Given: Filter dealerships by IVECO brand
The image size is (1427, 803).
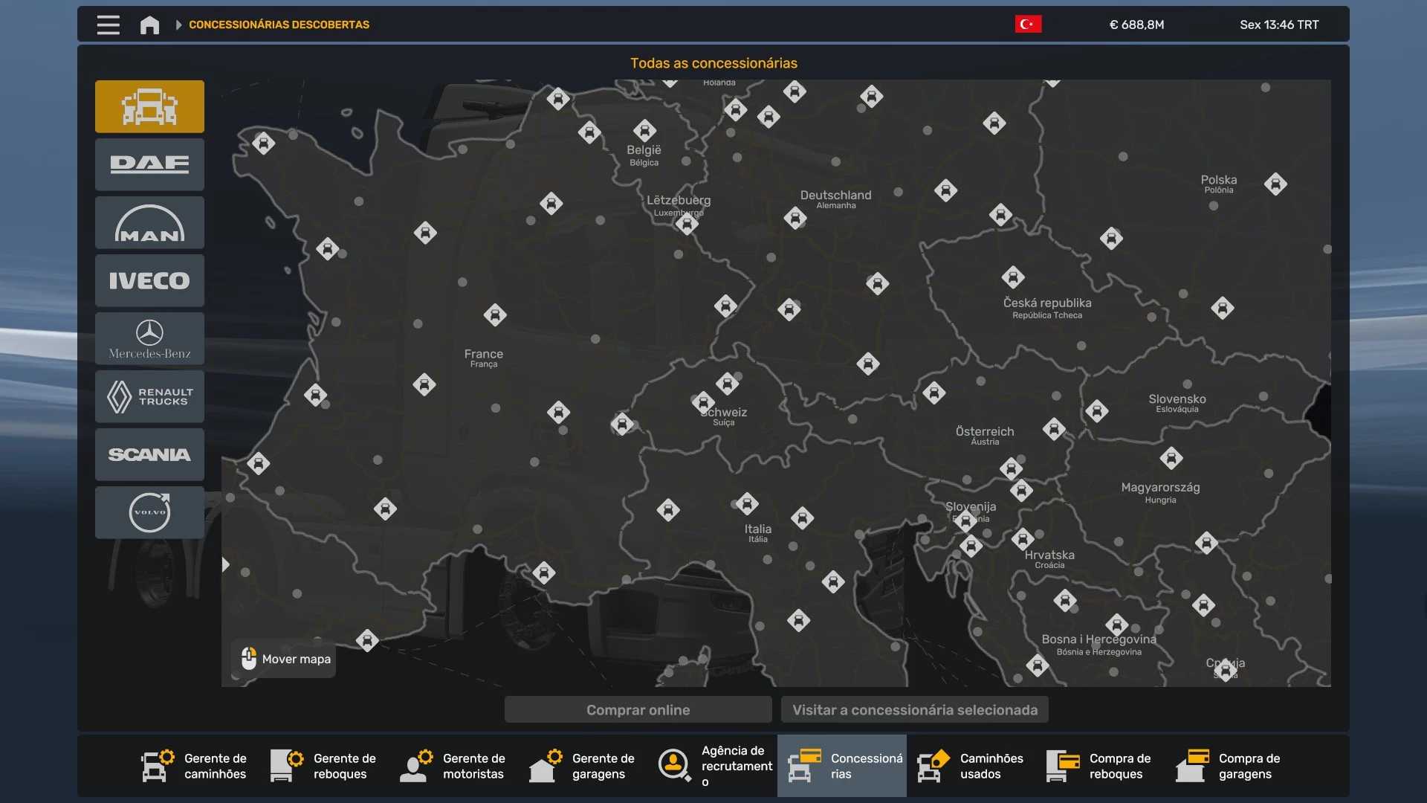Looking at the screenshot, I should point(149,280).
